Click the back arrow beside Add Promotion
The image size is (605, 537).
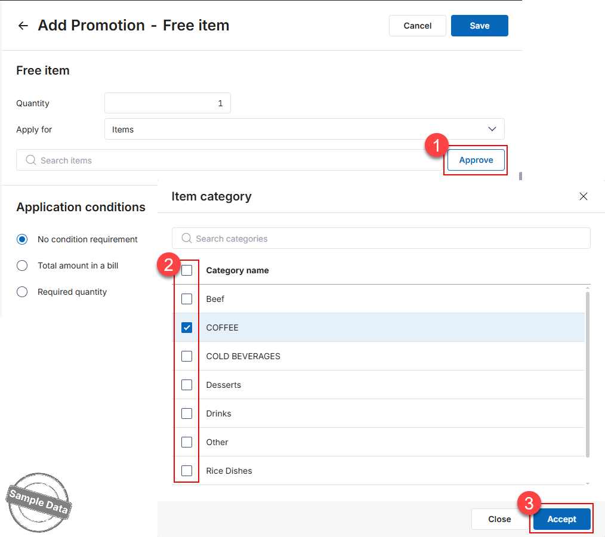coord(23,26)
